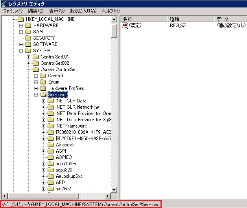Click the tree scroll down arrow

[x=114, y=190]
